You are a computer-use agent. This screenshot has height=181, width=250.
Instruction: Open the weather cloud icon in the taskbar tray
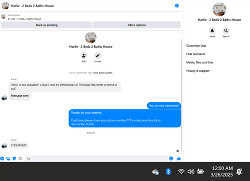pyautogui.click(x=155, y=172)
